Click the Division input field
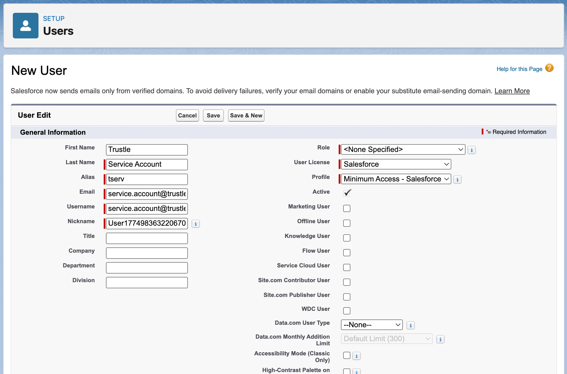The width and height of the screenshot is (567, 374). [147, 282]
